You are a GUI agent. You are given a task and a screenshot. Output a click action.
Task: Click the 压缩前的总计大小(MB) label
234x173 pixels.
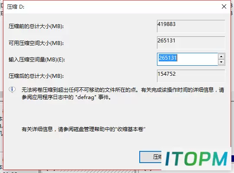(x=36, y=26)
